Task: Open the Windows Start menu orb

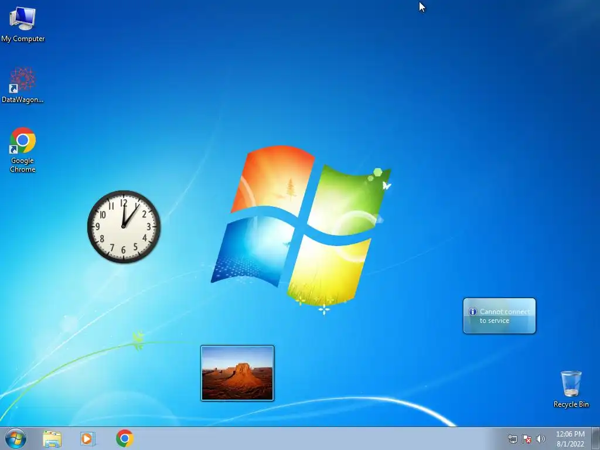Action: click(16, 438)
